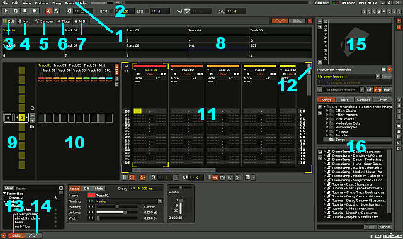The image size is (403, 239).
Task: Open the Tools menu
Action: pyautogui.click(x=69, y=3)
